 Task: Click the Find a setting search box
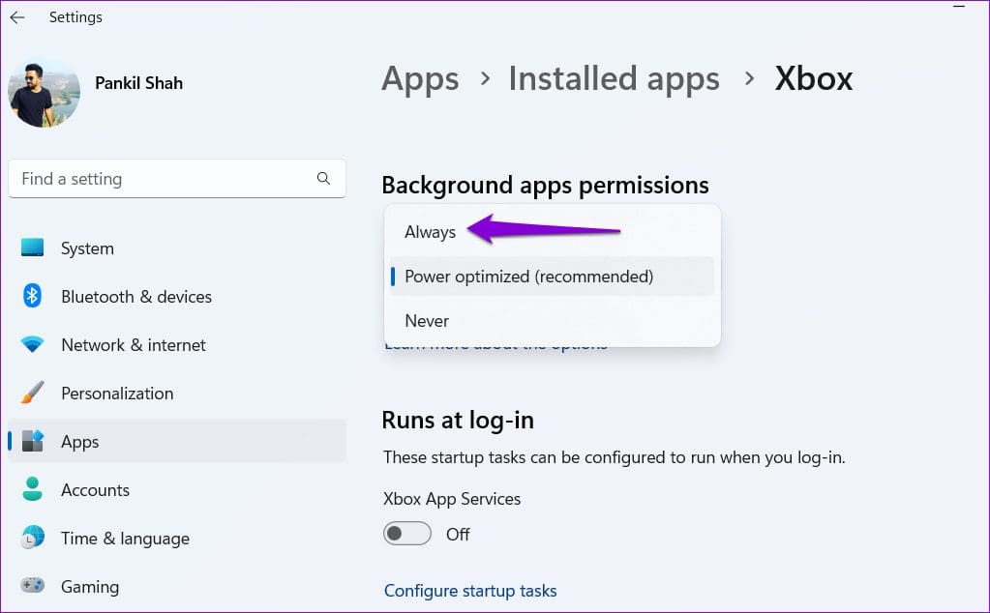point(177,179)
